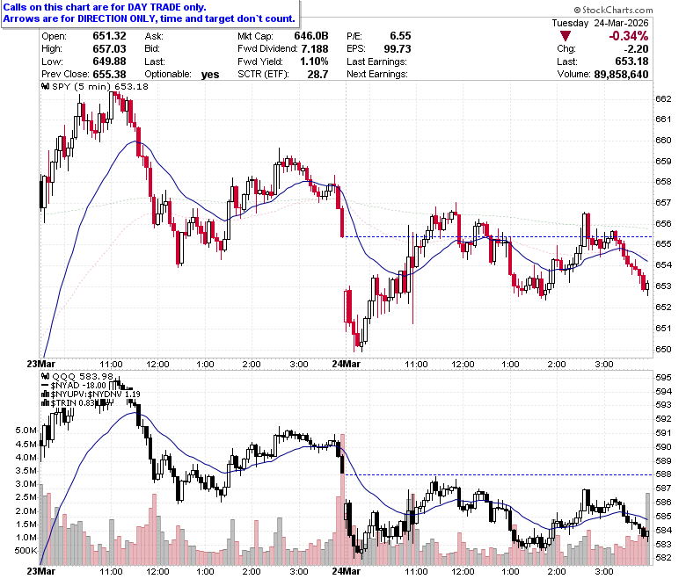The image size is (686, 579).
Task: Click the blue dashed 588 line on QQQ chart
Action: [499, 474]
